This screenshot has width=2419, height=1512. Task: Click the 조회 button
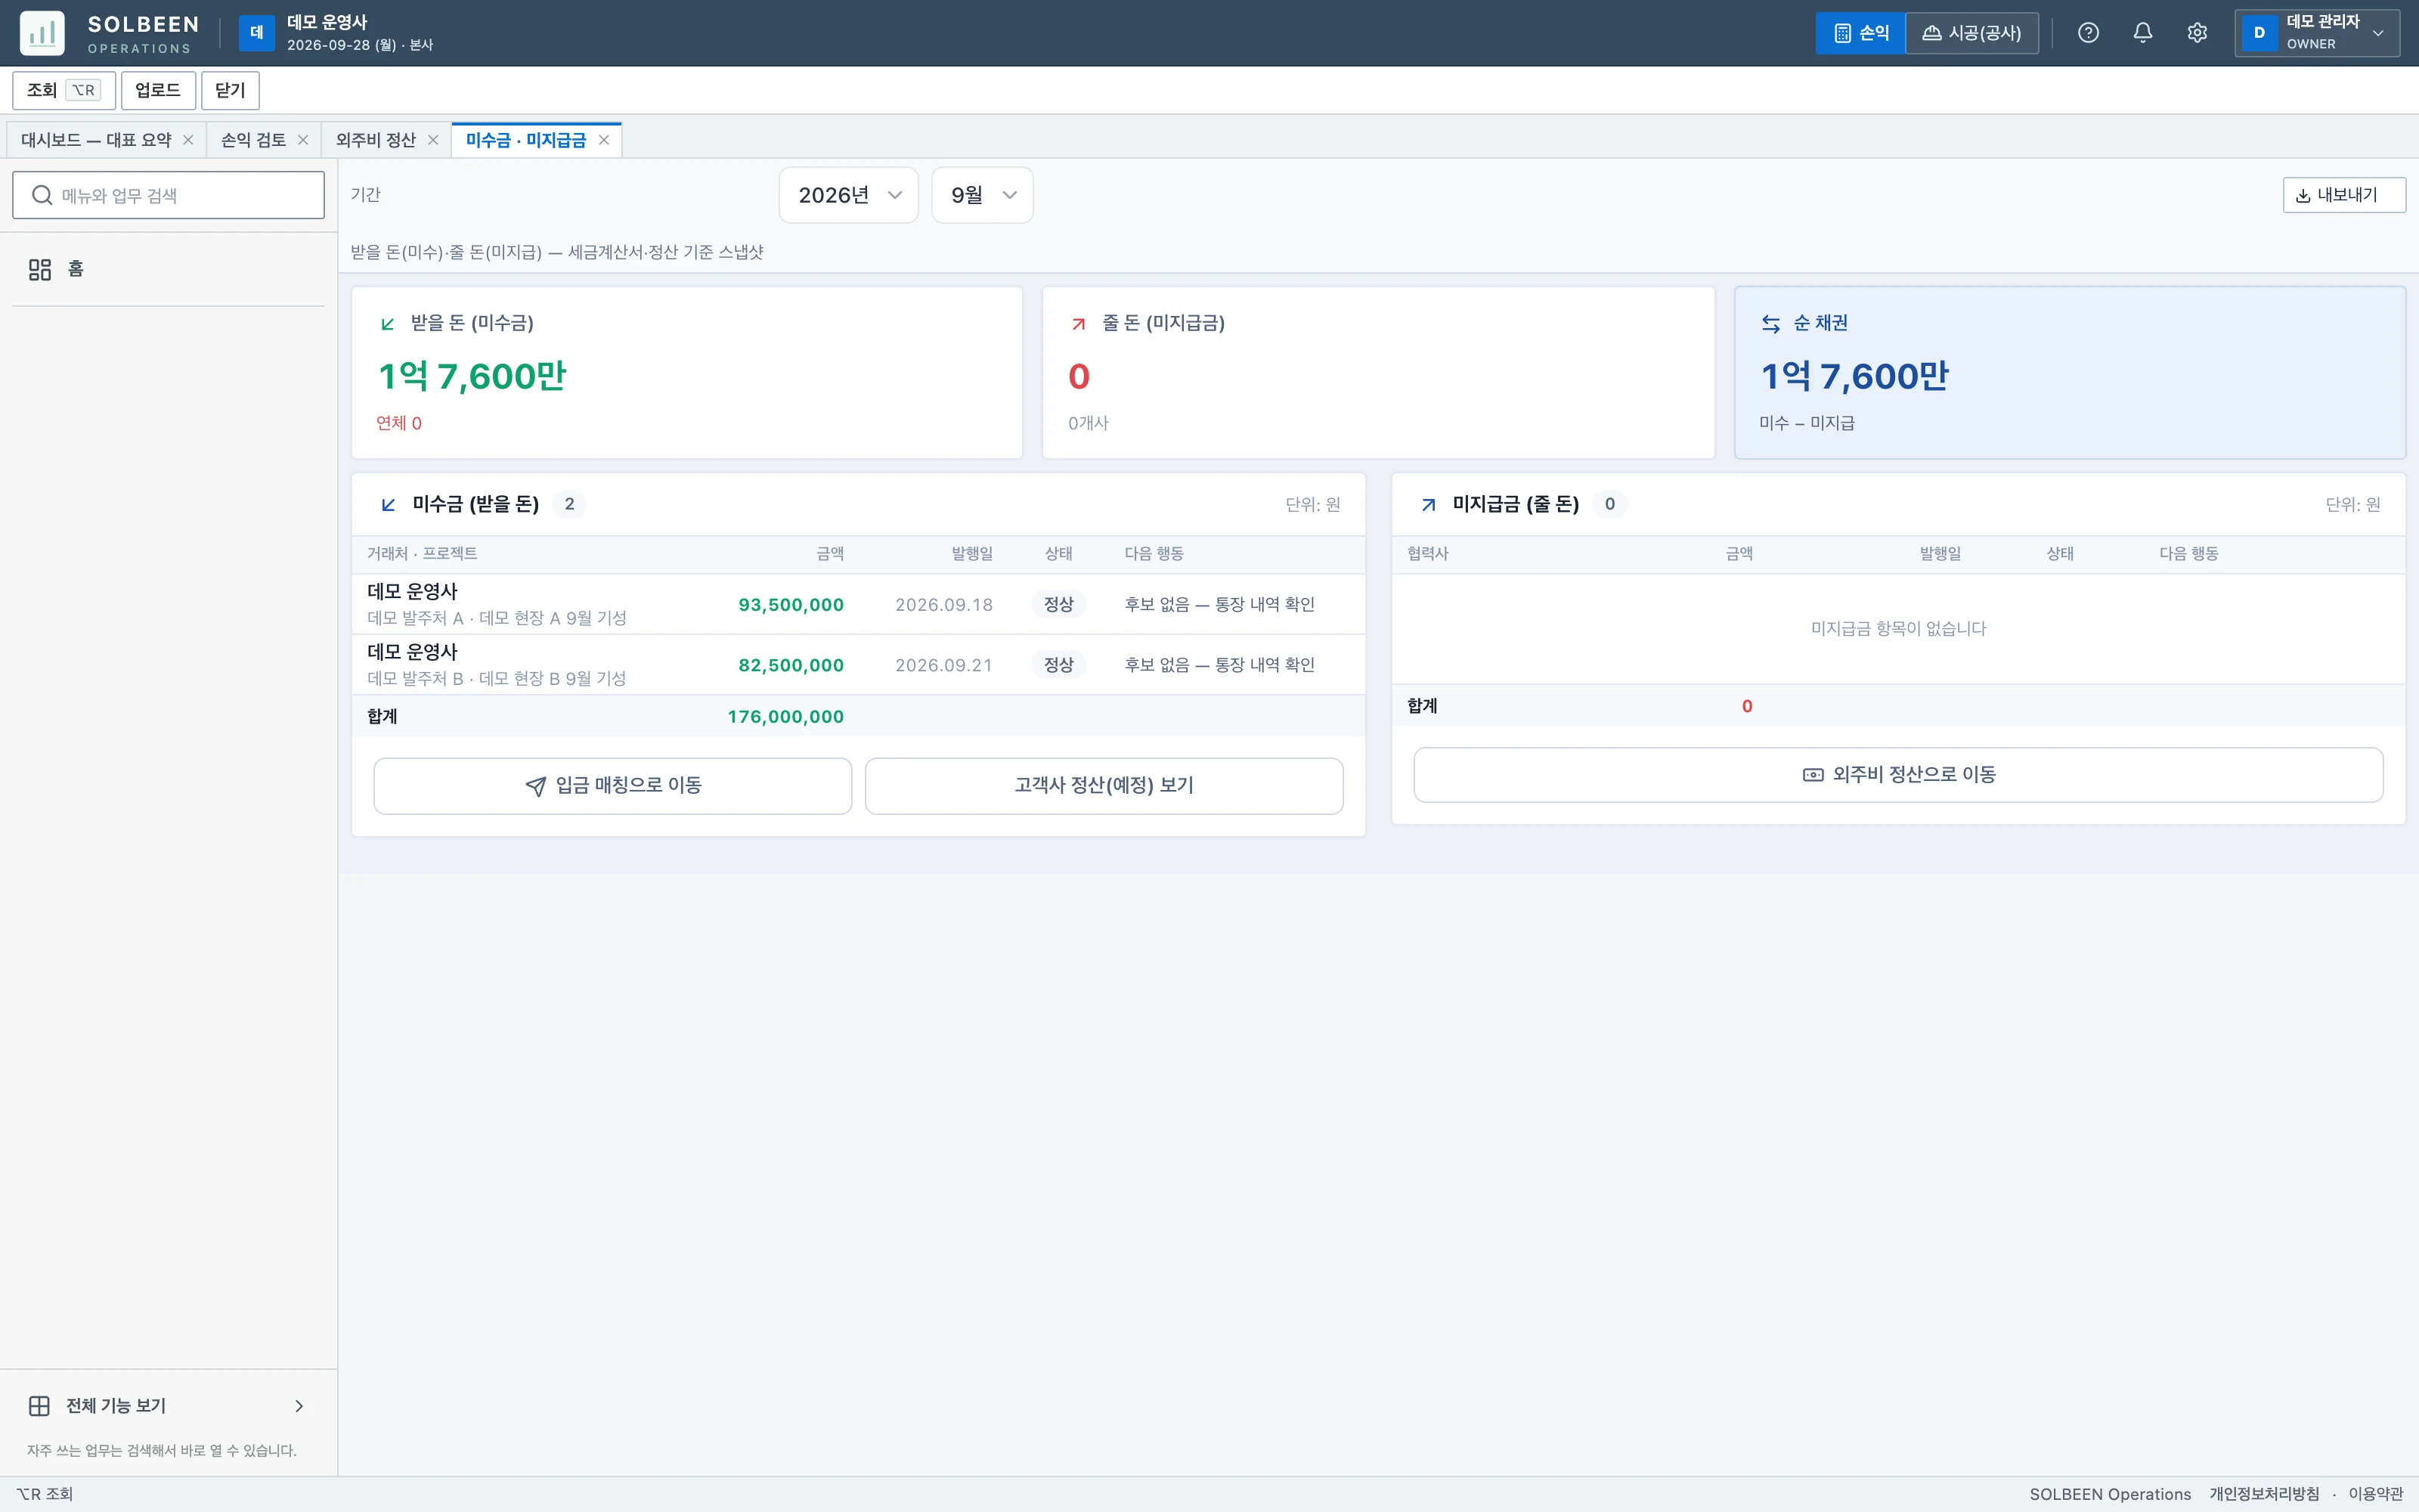(64, 90)
